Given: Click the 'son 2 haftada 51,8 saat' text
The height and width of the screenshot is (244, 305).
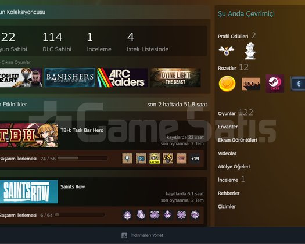Looking at the screenshot, I should (177, 105).
